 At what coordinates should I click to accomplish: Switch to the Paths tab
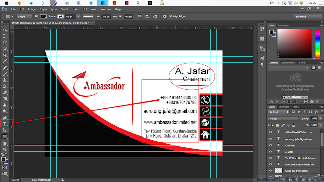295,107
